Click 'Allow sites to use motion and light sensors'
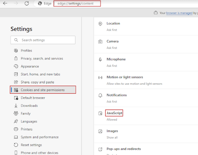The image size is (198, 155). [x=134, y=84]
